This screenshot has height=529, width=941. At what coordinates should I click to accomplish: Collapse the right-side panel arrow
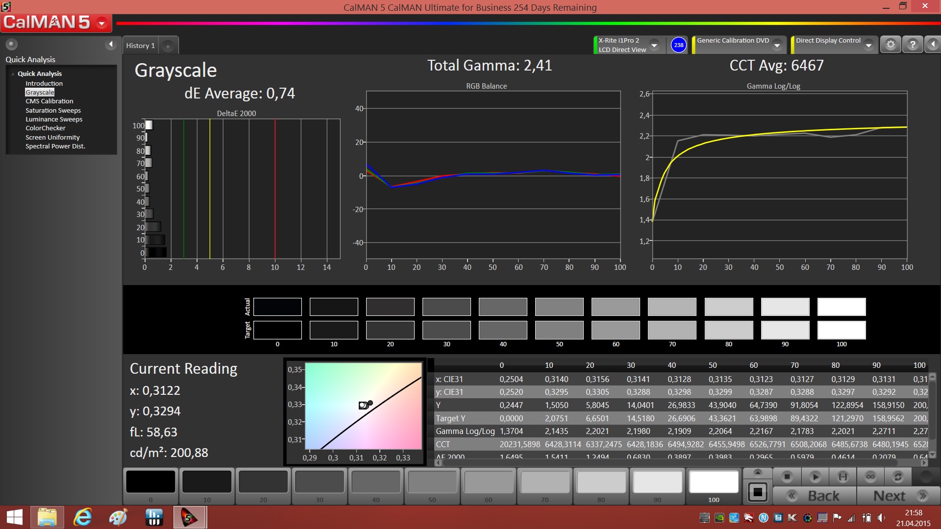tap(932, 45)
